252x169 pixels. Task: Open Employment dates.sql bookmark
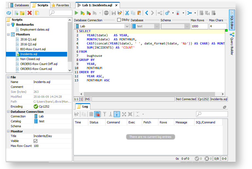(35, 29)
